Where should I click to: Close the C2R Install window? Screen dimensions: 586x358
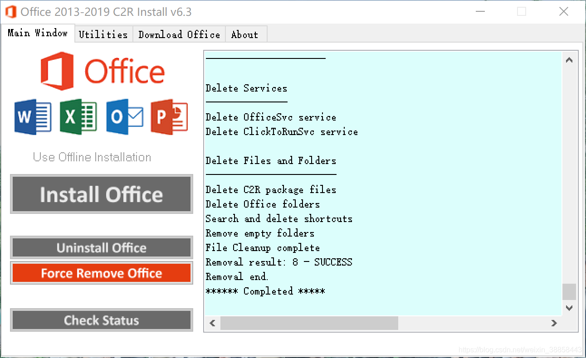click(564, 12)
